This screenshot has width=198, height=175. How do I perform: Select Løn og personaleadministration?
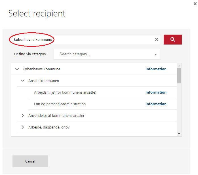tap(60, 104)
